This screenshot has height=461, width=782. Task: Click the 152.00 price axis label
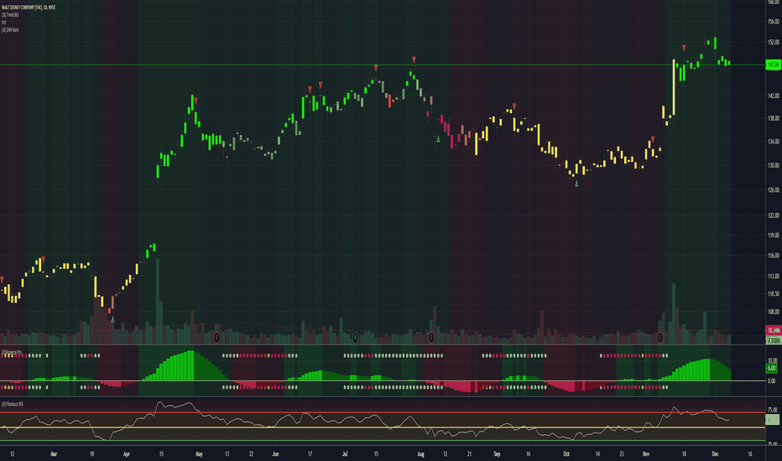pos(774,43)
